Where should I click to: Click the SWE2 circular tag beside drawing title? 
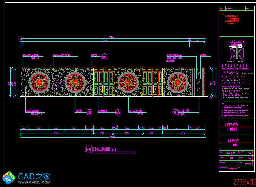pyautogui.click(x=88, y=150)
